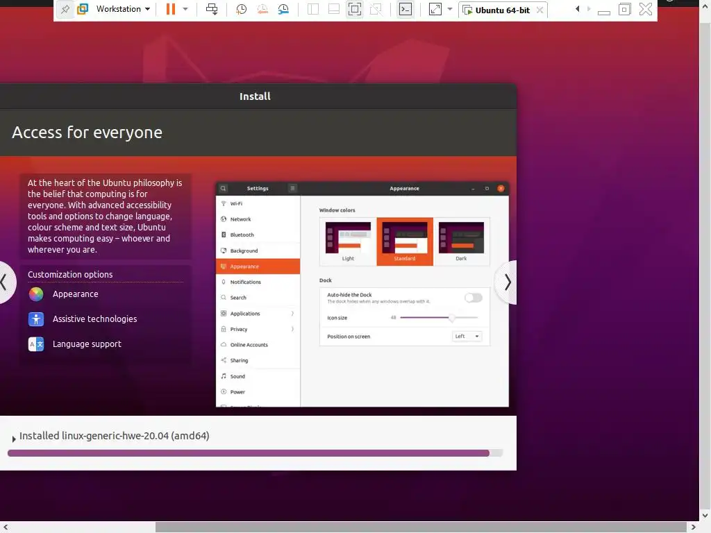Viewport: 711px width, 533px height.
Task: Open the Workstation dropdown menu
Action: point(123,9)
